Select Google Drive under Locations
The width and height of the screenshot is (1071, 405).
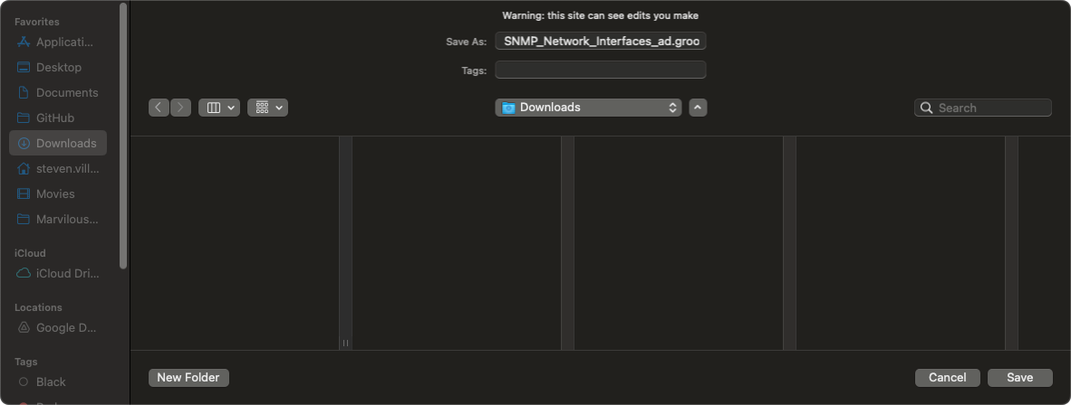click(57, 328)
